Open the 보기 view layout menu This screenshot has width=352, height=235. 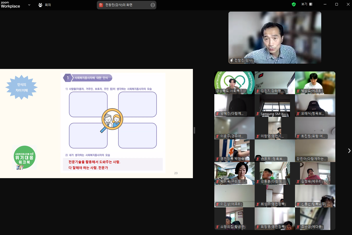click(307, 4)
